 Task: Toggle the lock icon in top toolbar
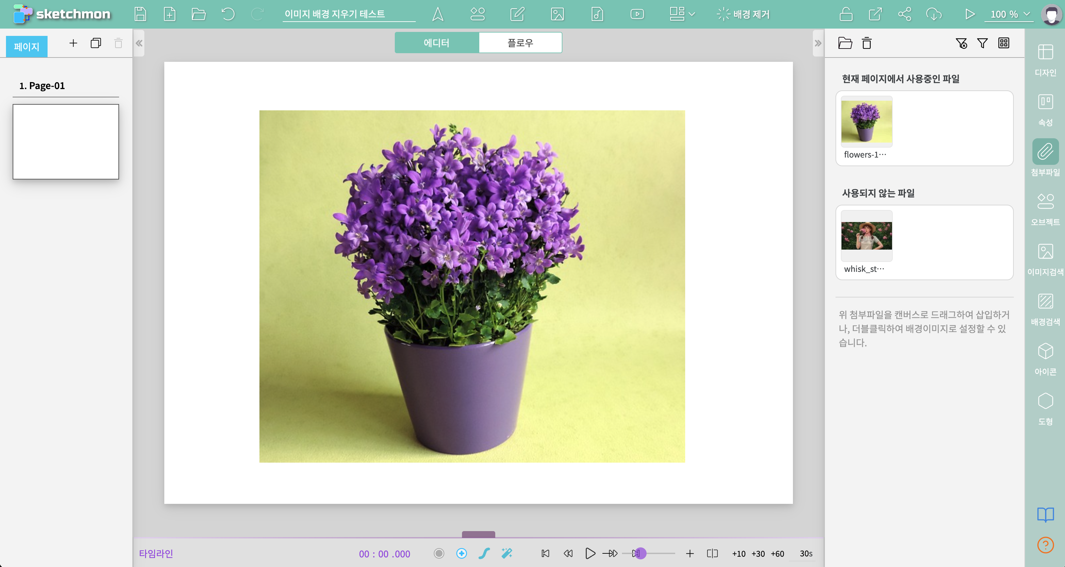pyautogui.click(x=846, y=14)
